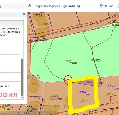Select parcel label 1926 on map
The height and width of the screenshot is (115, 119).
coord(97,60)
